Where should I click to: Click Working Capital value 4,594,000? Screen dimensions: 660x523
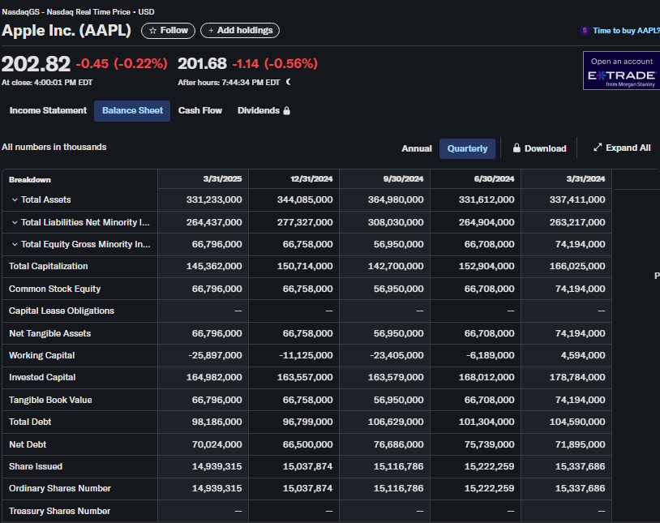click(x=583, y=355)
